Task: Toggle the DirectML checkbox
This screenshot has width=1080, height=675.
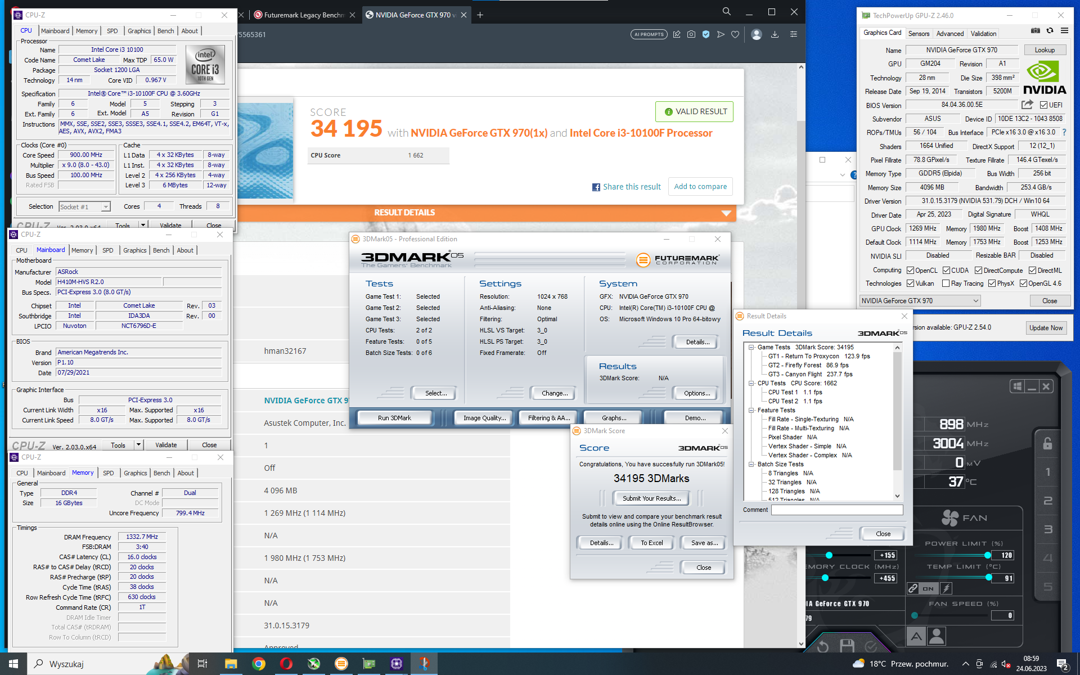Action: click(1032, 271)
